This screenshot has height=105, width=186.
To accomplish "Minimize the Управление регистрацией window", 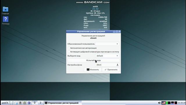I will click(114, 32).
